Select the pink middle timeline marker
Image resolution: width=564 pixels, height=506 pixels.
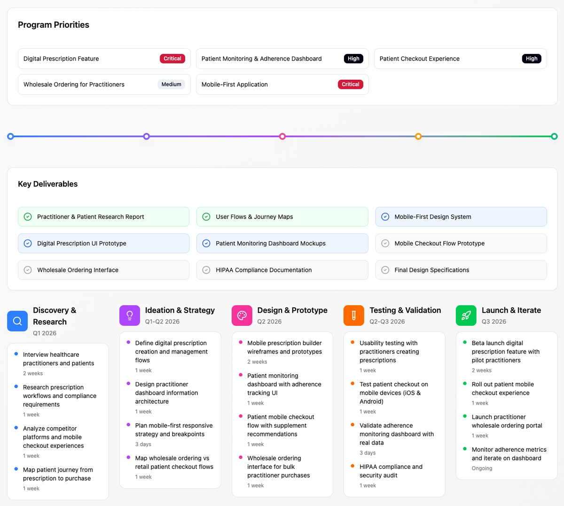[282, 137]
